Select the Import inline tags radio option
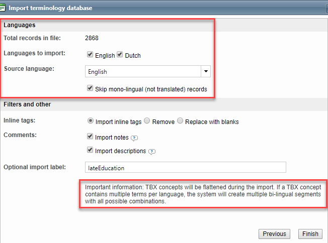The width and height of the screenshot is (328, 243). pos(91,121)
